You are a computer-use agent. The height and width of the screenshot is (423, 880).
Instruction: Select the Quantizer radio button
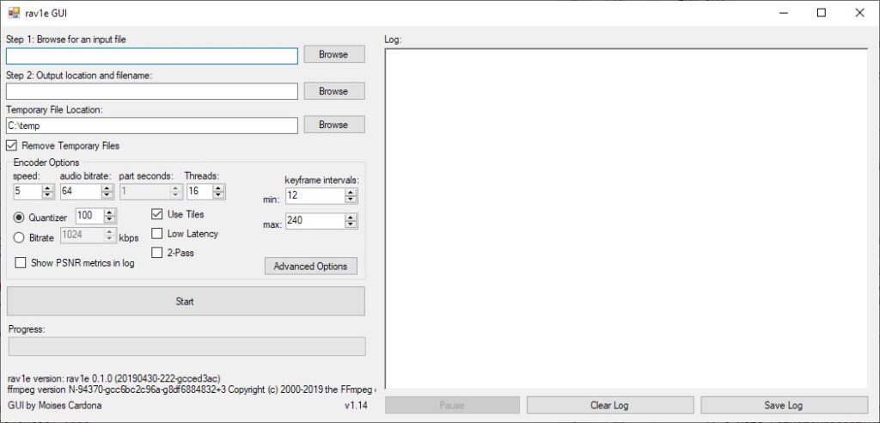coord(19,218)
